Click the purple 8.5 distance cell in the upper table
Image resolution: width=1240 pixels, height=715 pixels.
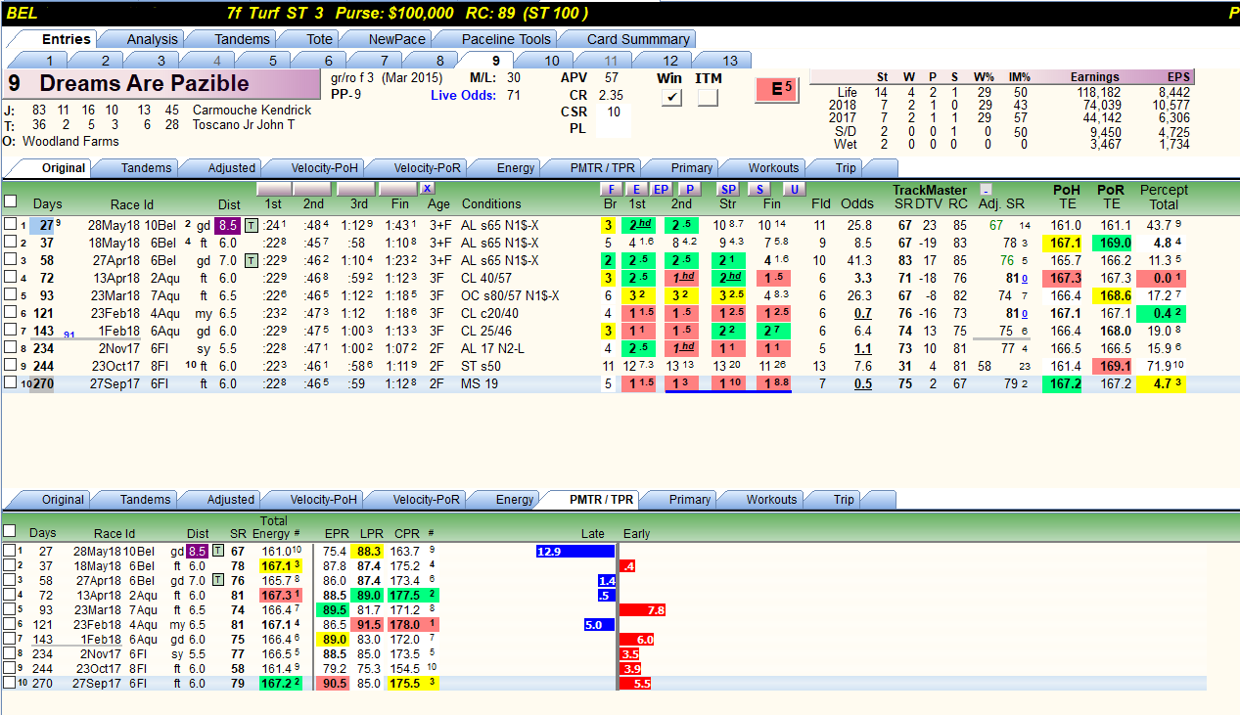(x=228, y=226)
